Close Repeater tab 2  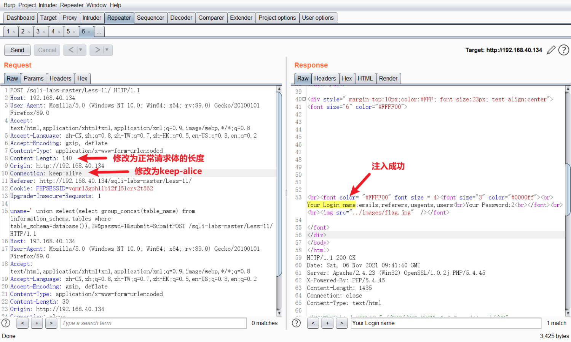click(29, 32)
